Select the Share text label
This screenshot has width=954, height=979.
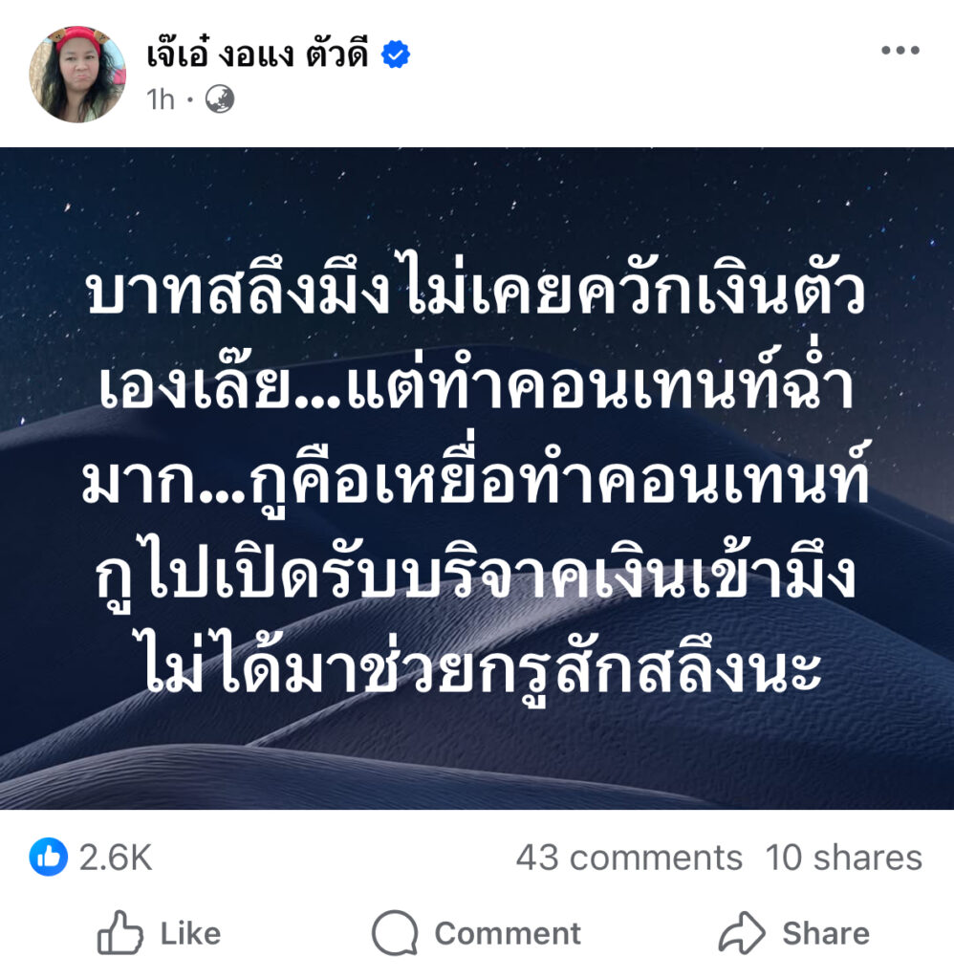pos(826,933)
